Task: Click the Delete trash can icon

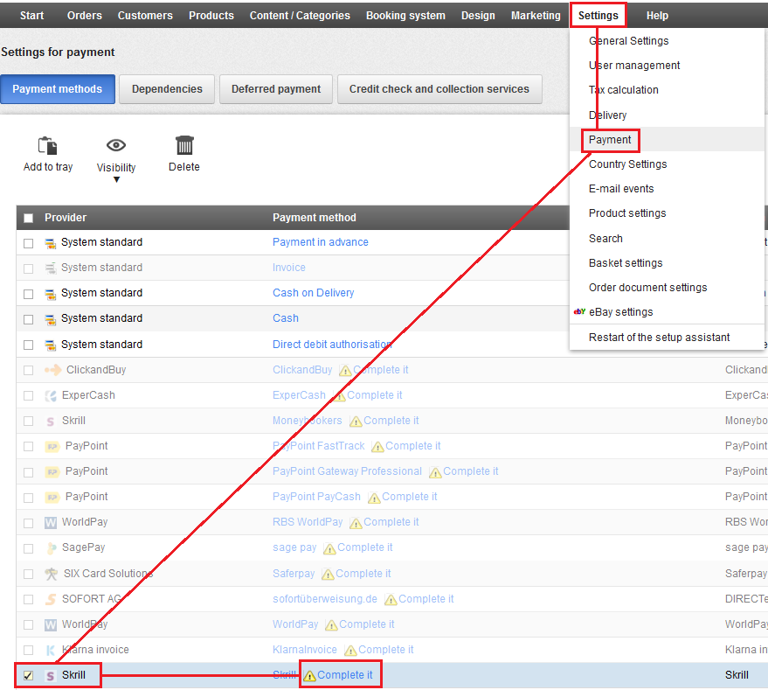Action: point(184,146)
